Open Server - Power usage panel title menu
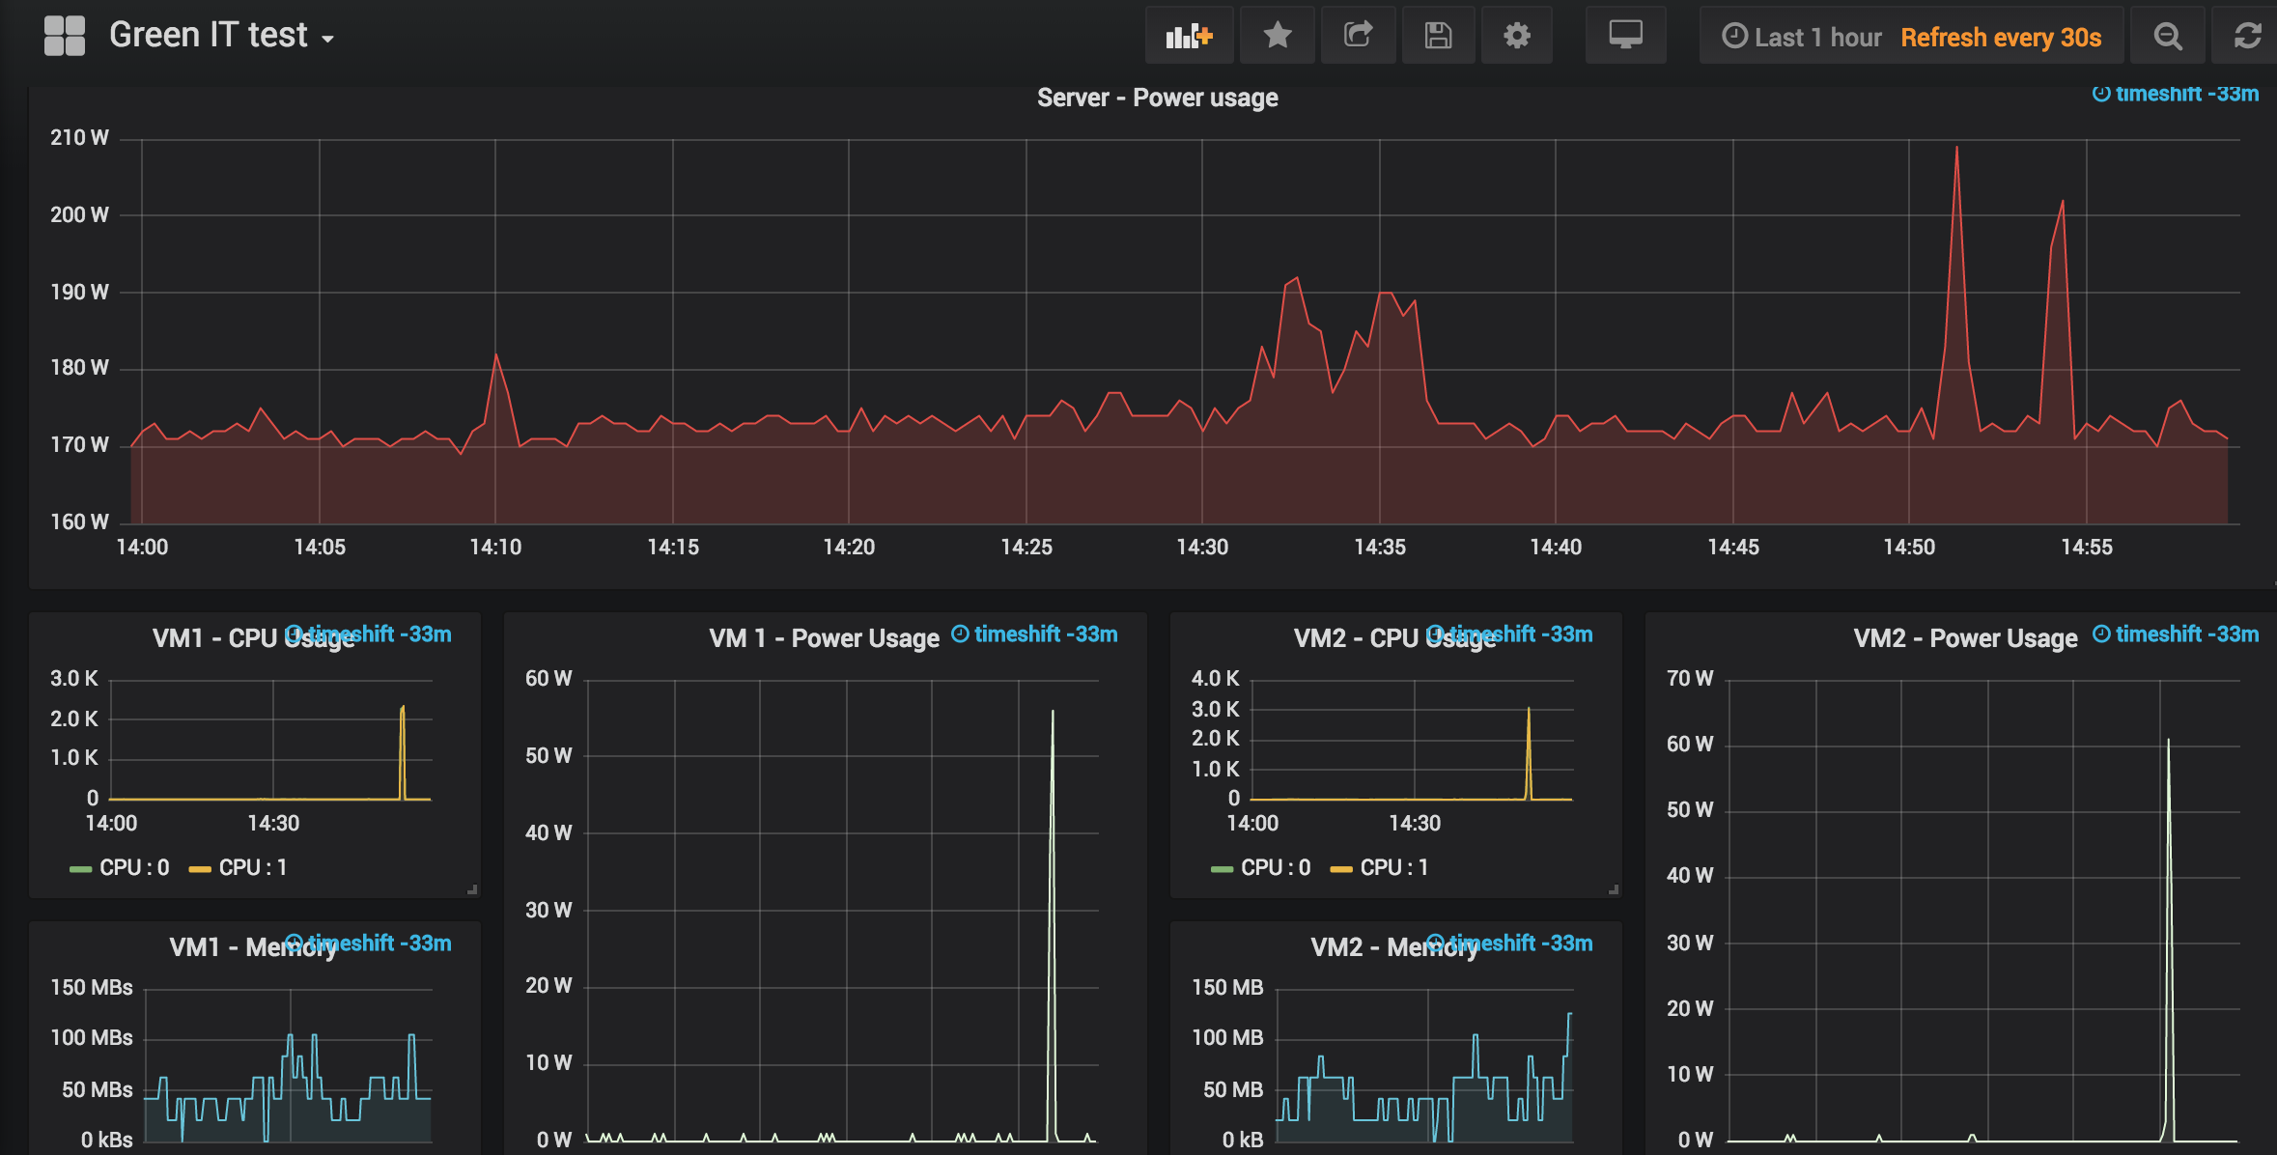 (1157, 98)
